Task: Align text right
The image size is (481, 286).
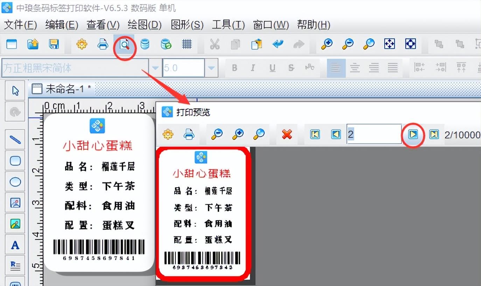Action: pos(374,68)
